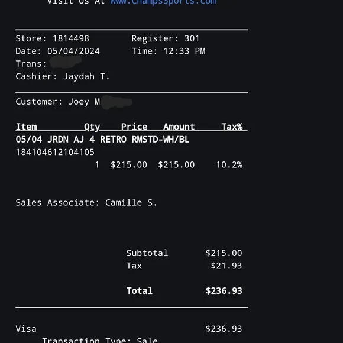Click the Customer name line
The image size is (343, 343).
coord(74,102)
